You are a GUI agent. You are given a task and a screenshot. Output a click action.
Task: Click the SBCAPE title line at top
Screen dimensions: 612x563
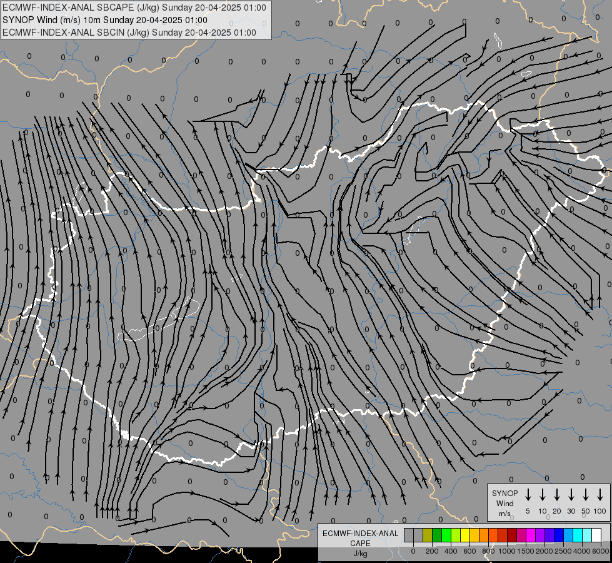coord(134,8)
